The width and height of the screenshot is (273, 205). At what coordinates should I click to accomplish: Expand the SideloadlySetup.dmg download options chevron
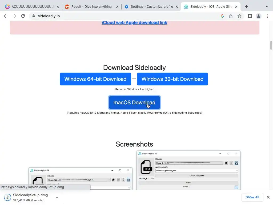tap(57, 198)
